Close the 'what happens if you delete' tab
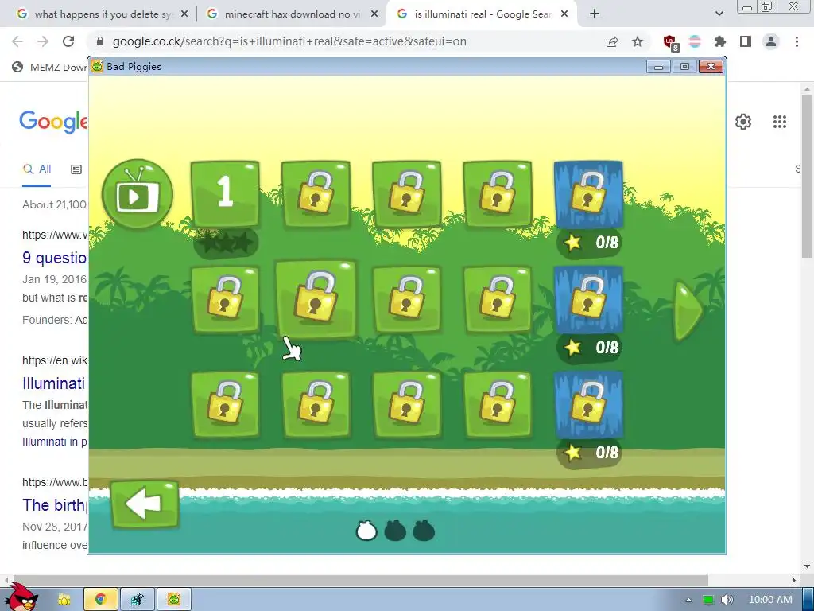Image resolution: width=814 pixels, height=611 pixels. (x=184, y=14)
